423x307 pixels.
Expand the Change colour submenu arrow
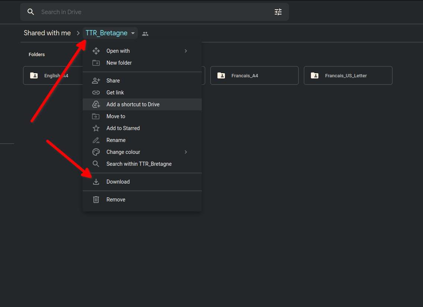tap(186, 152)
